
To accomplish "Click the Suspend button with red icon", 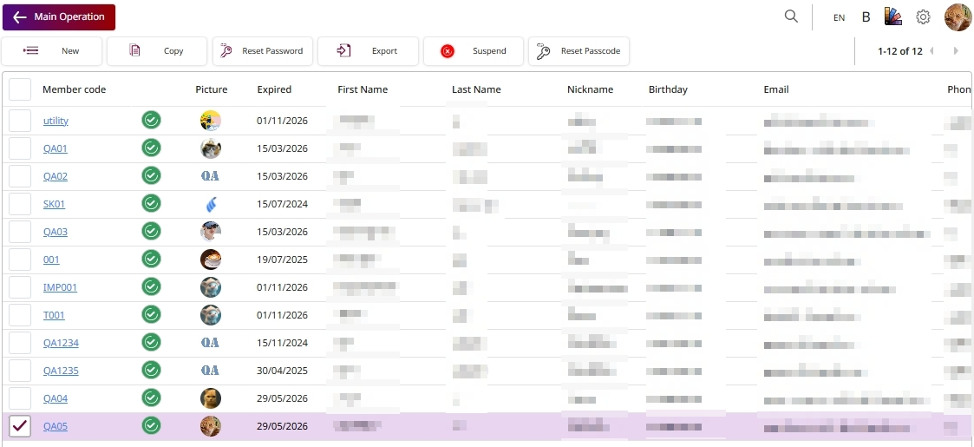I will (x=474, y=51).
